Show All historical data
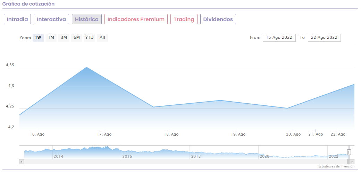 coord(102,37)
